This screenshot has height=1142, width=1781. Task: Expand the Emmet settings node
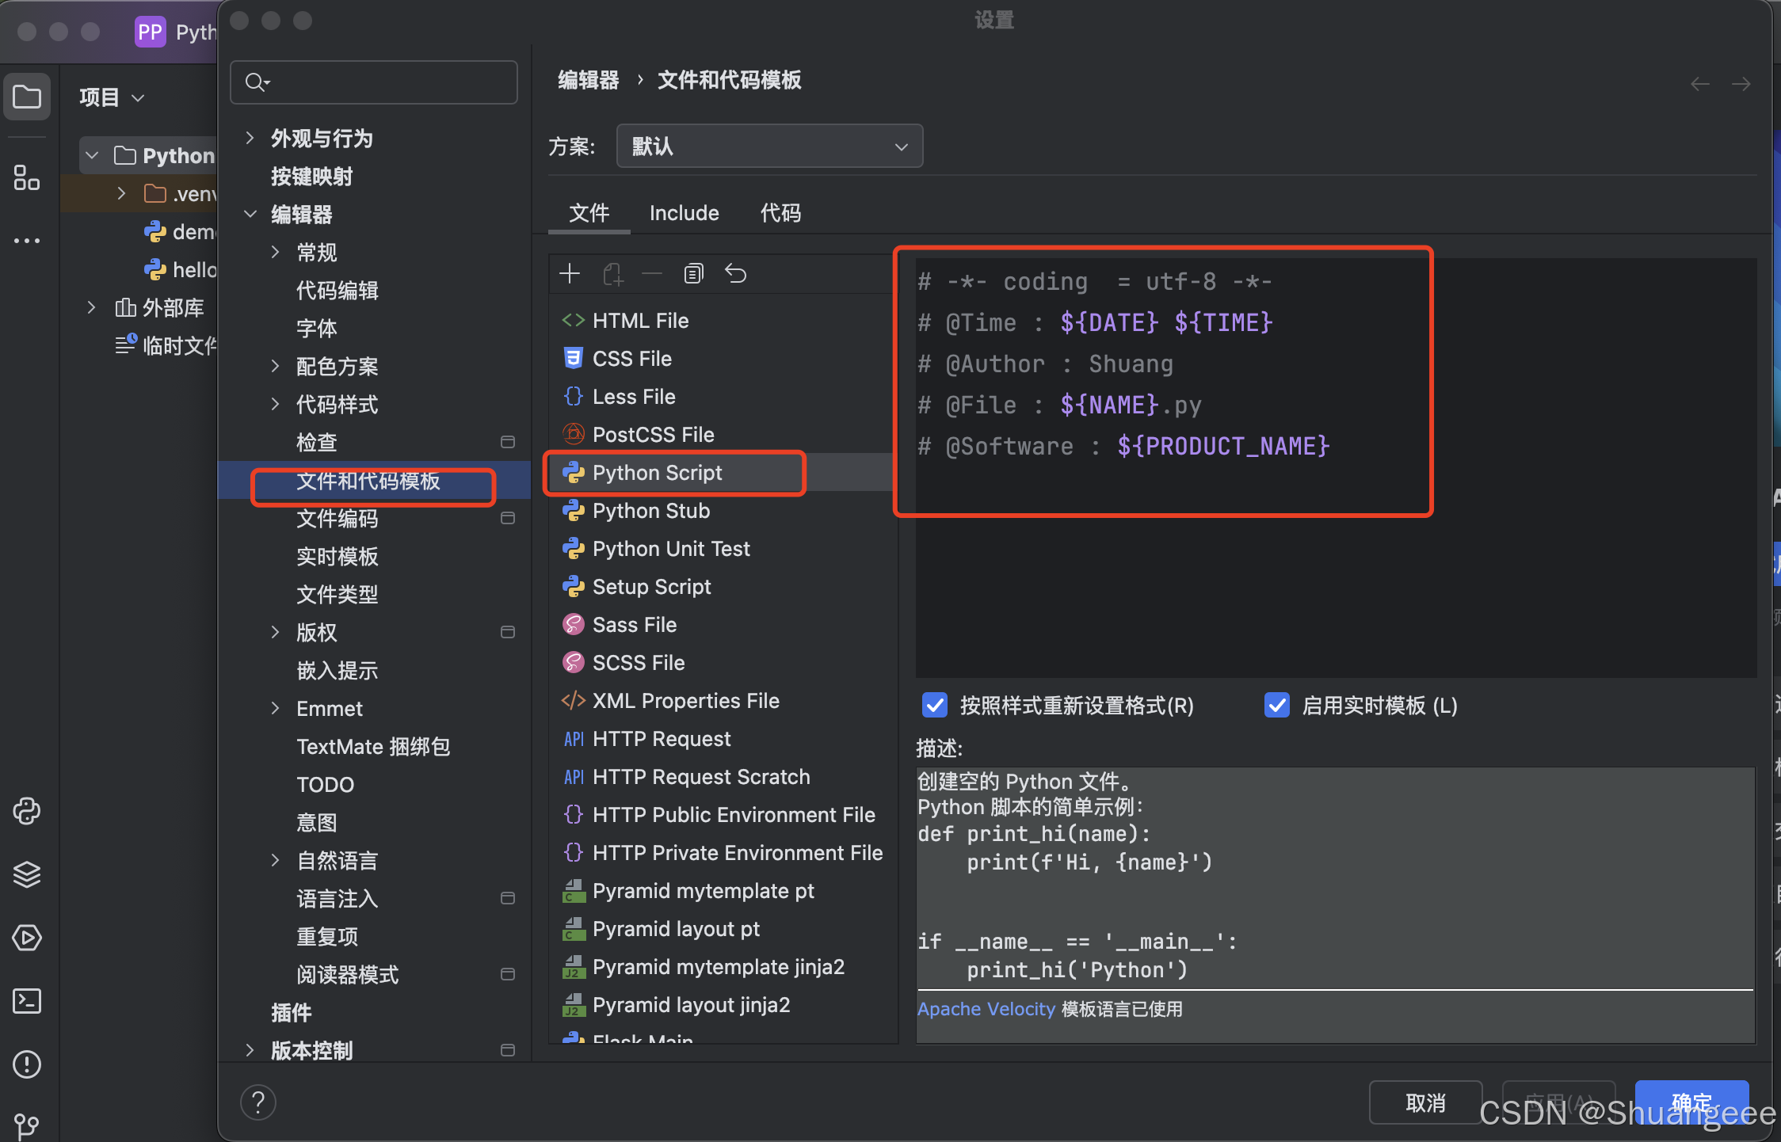pos(276,709)
